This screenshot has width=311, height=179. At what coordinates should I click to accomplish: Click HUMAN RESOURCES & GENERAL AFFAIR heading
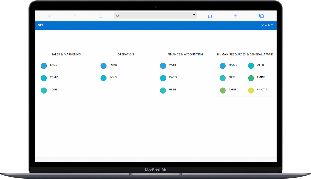pyautogui.click(x=245, y=54)
